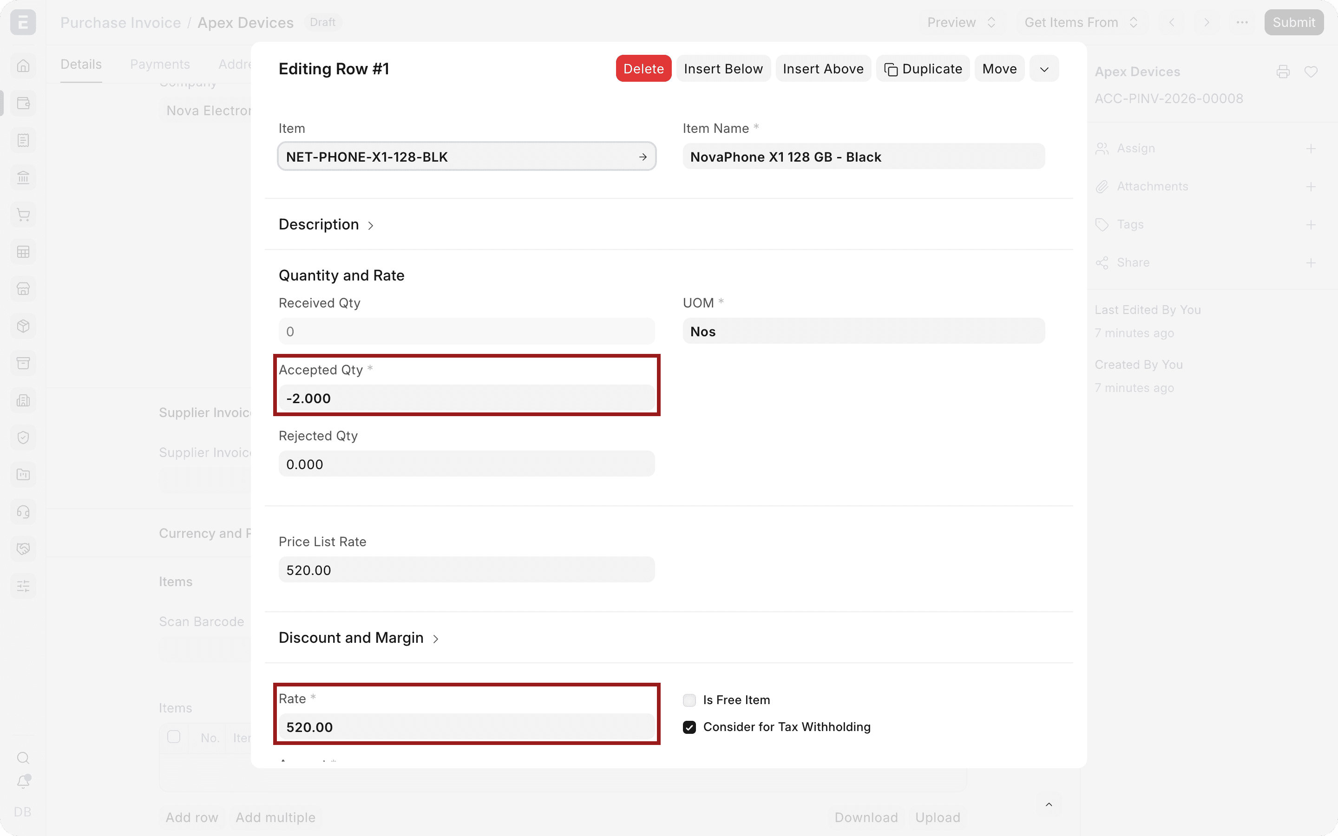Image resolution: width=1338 pixels, height=836 pixels.
Task: Click the print icon near Apex Devices
Action: click(1283, 72)
